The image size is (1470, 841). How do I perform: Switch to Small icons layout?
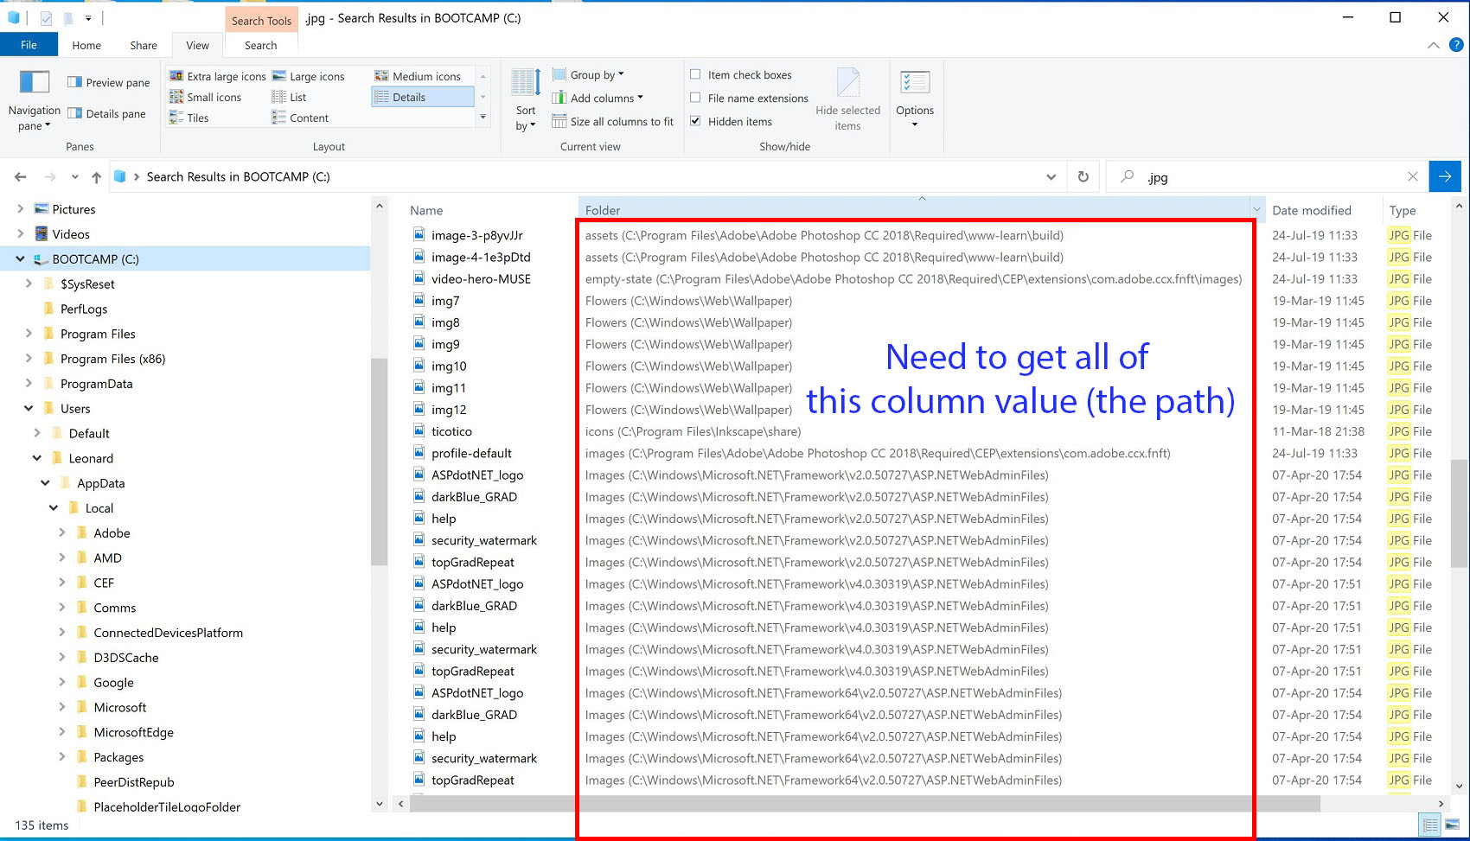(x=206, y=97)
